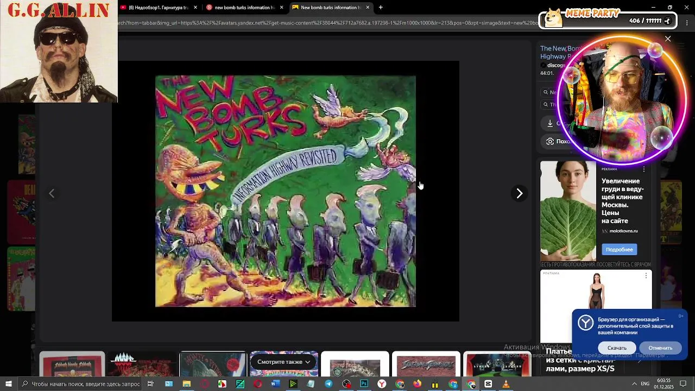Screen dimensions: 695x391
Task: Close the middle 'new bomb turks information' tab
Action: coord(281,8)
